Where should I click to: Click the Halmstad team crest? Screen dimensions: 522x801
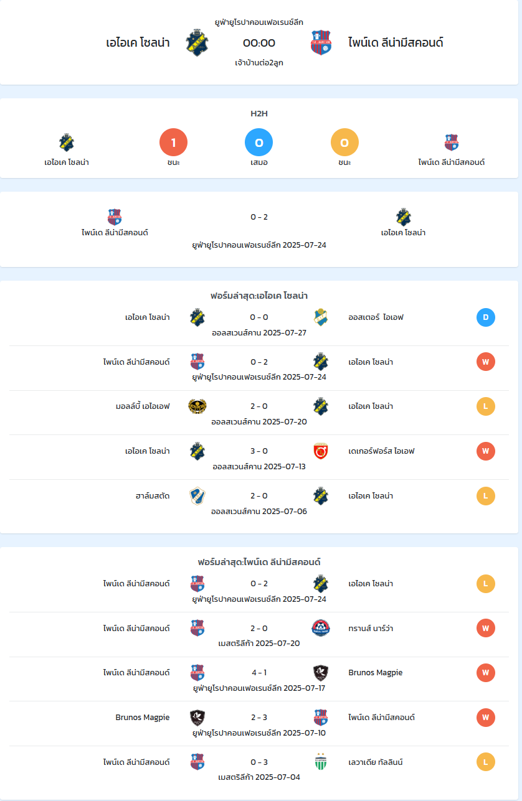(197, 496)
